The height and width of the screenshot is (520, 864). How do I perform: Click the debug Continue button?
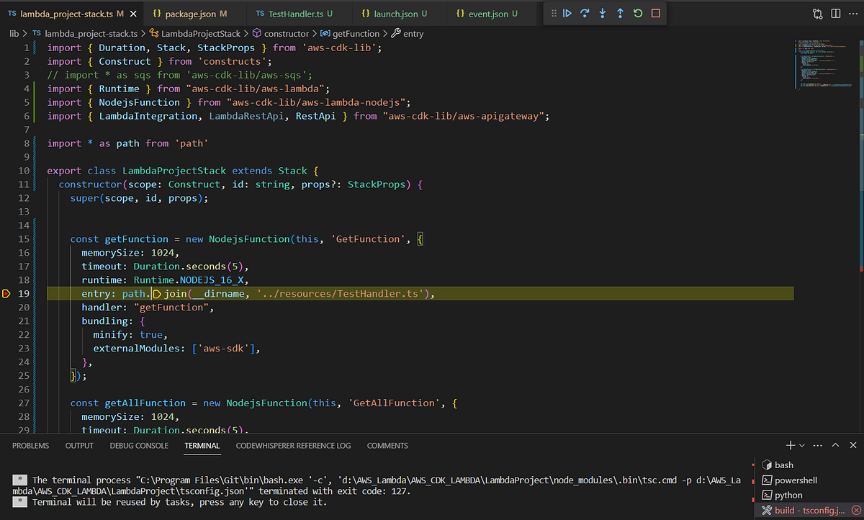(567, 14)
